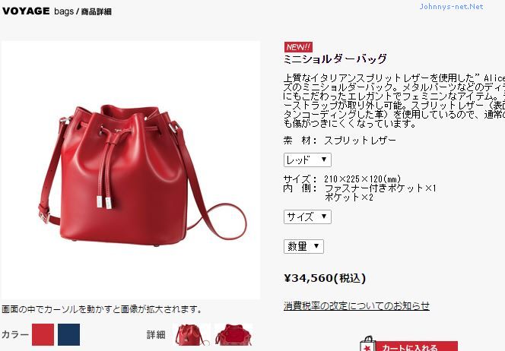Image resolution: width=505 pixels, height=351 pixels.
Task: View first detail thumbnail of red bag
Action: 192,334
